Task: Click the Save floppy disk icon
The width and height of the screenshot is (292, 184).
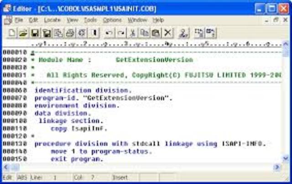Action: pos(35,33)
